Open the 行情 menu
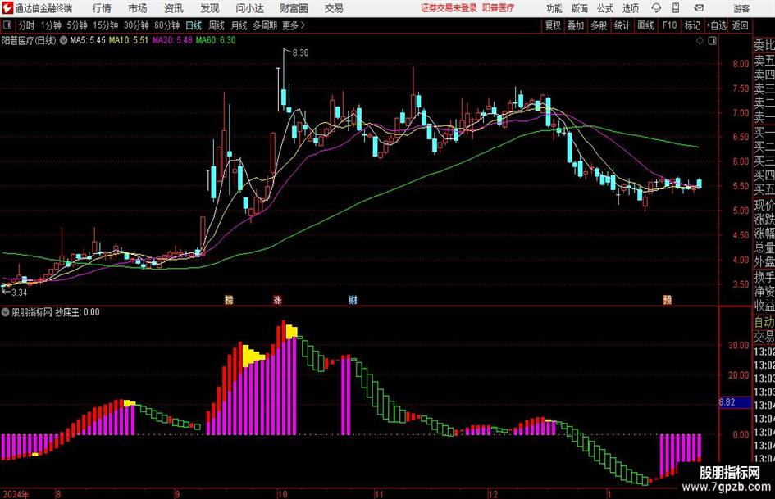775x499 pixels. click(102, 8)
